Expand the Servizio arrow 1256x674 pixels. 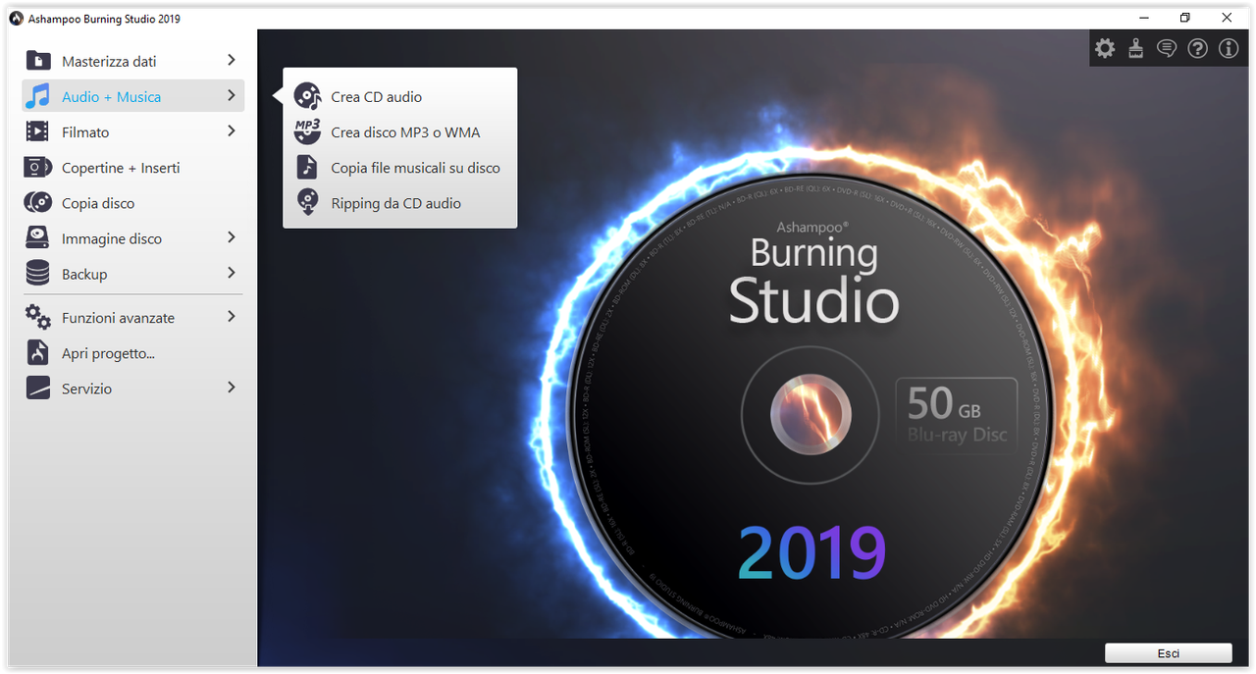[232, 388]
